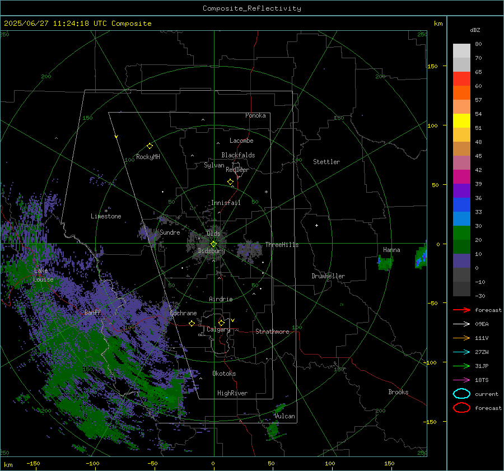Click the 150 tick on the right km axis
Screen dimensions: 504x471
point(433,66)
